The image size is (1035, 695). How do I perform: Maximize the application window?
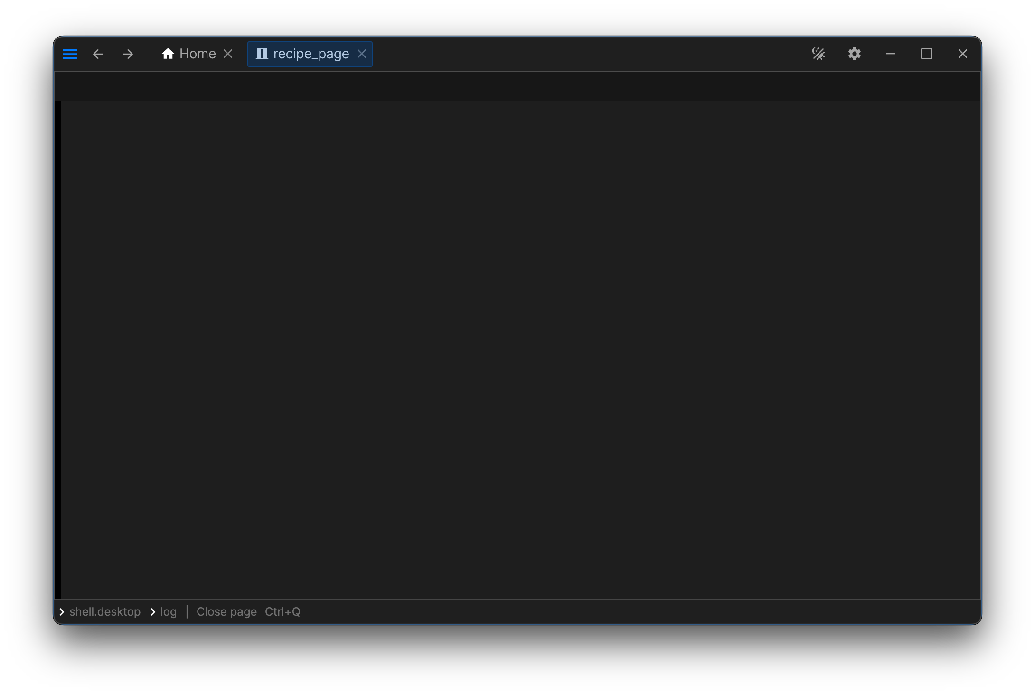(x=926, y=54)
